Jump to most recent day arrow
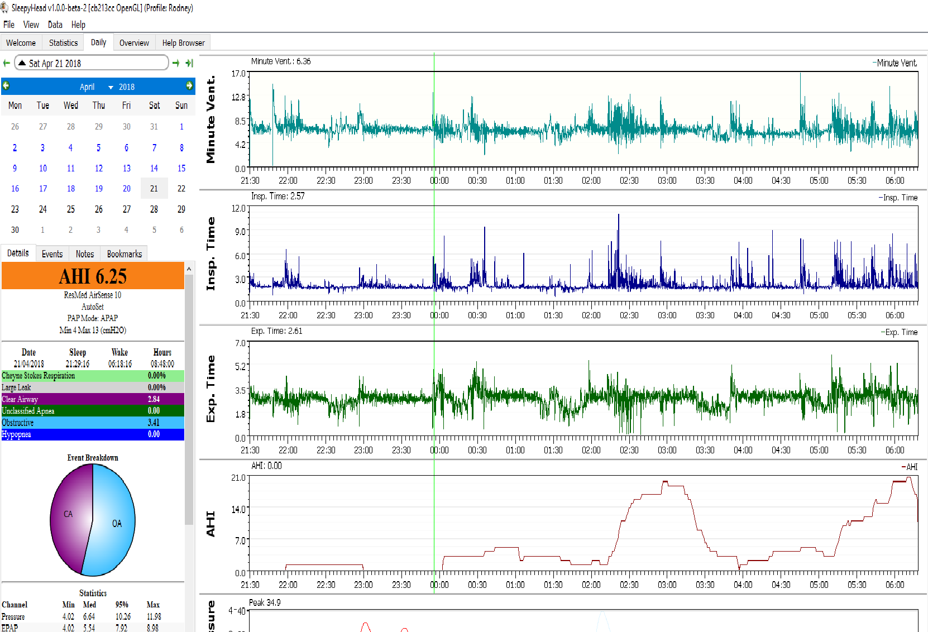 189,63
